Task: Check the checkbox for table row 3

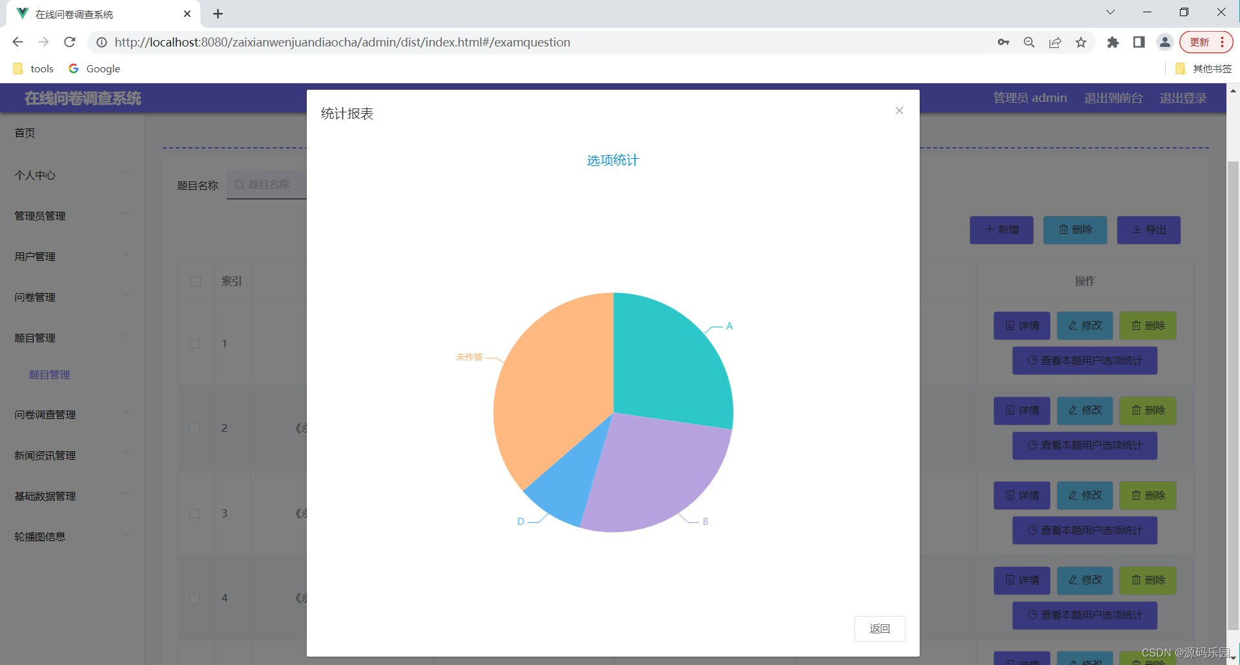Action: [x=195, y=513]
